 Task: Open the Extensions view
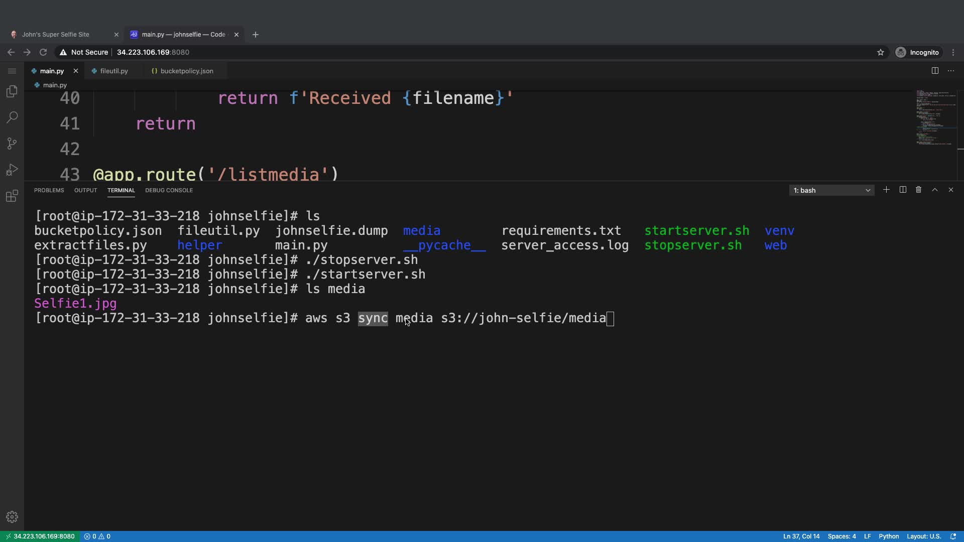pos(12,196)
